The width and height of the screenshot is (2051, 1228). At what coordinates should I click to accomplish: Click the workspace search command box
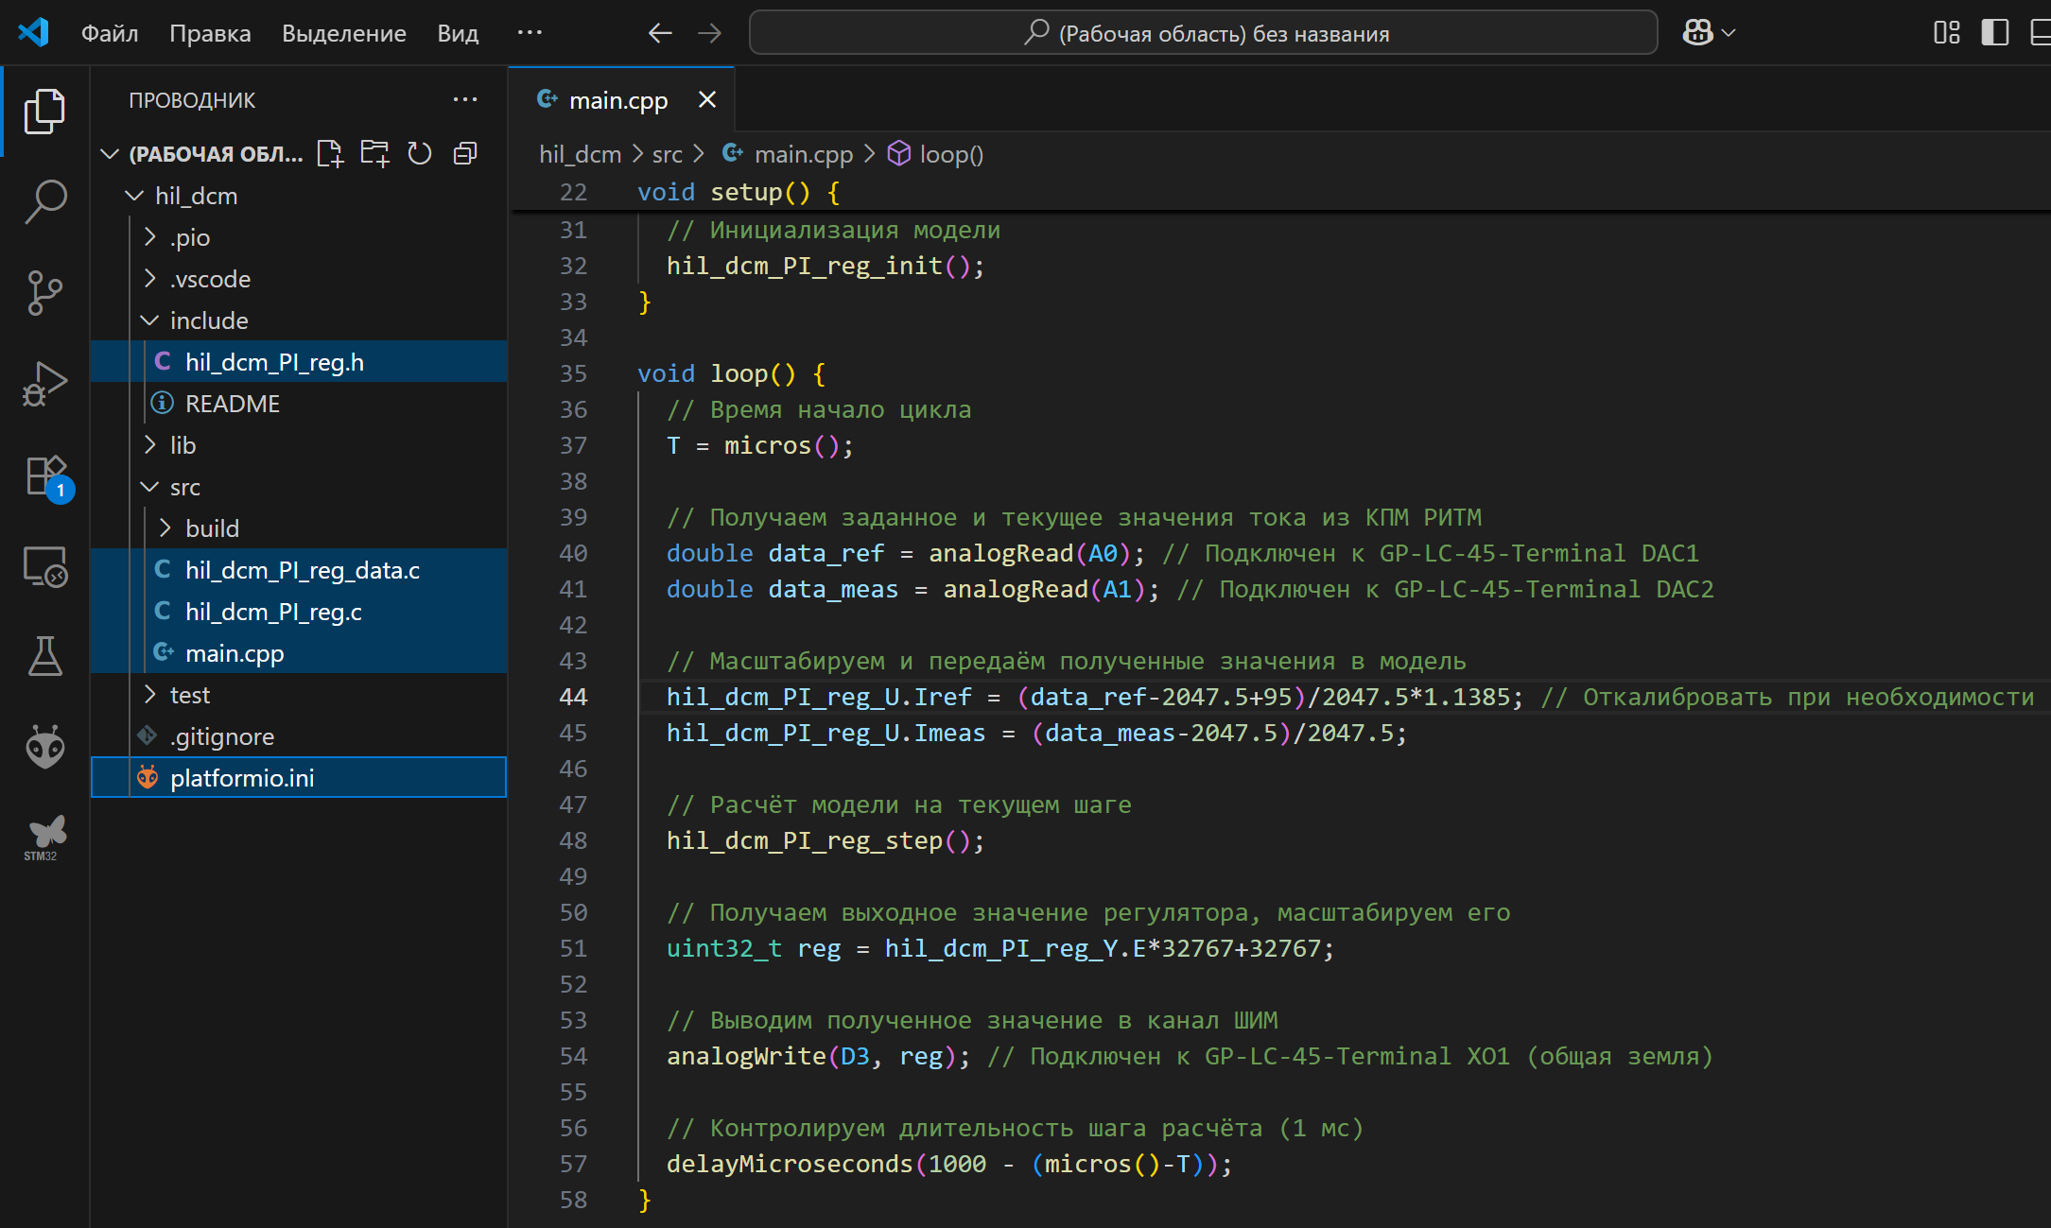click(x=1203, y=33)
